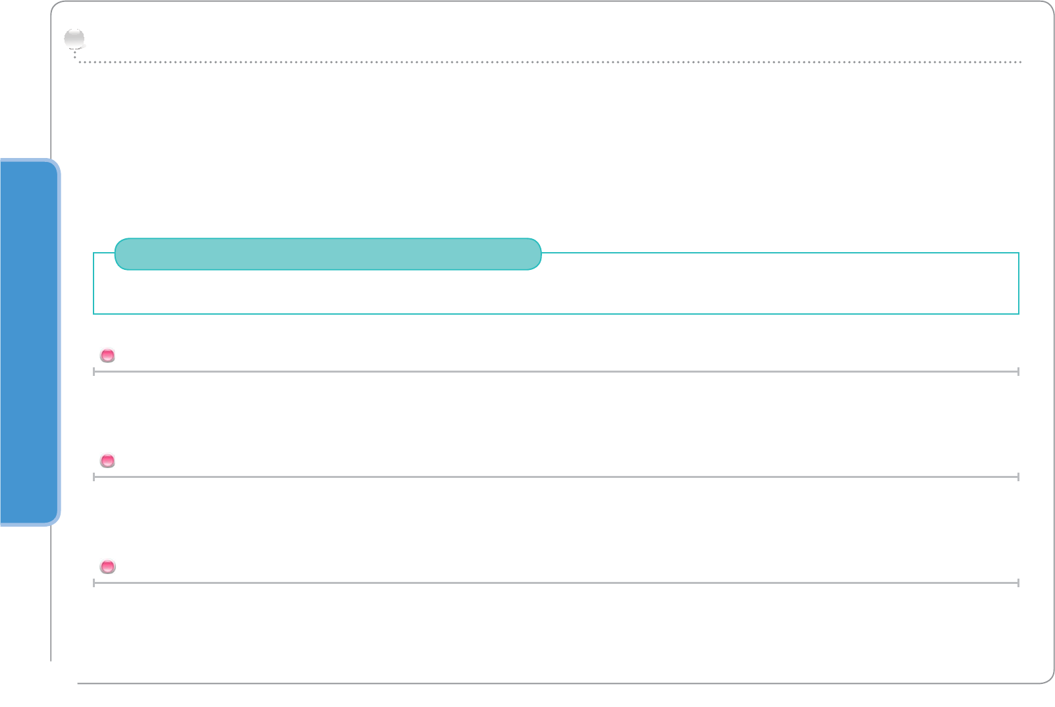Click the right end tick of the first gray line
The width and height of the screenshot is (1055, 707).
tap(1018, 372)
